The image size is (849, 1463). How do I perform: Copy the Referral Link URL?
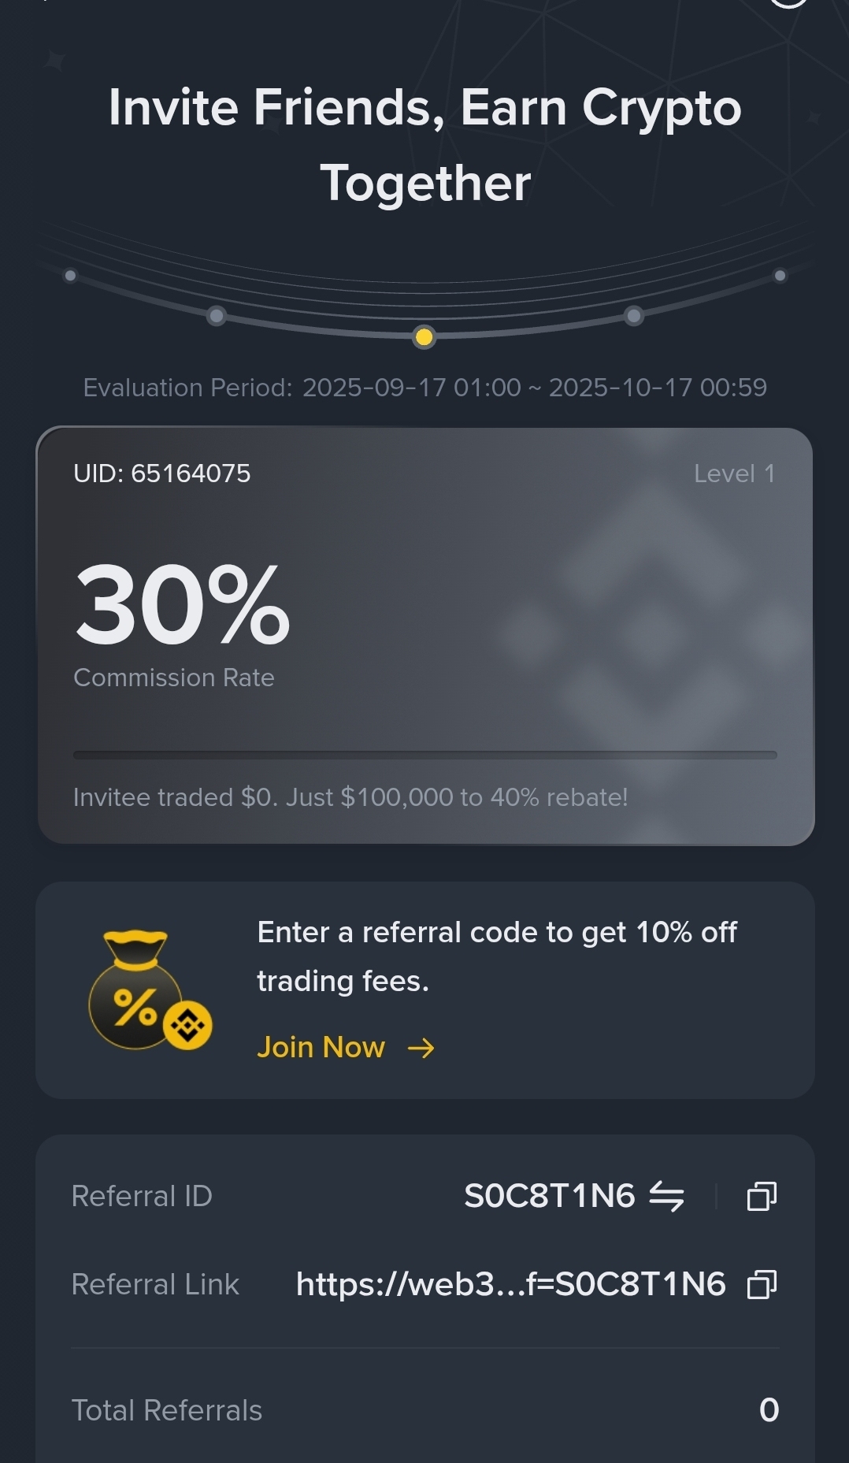762,1284
